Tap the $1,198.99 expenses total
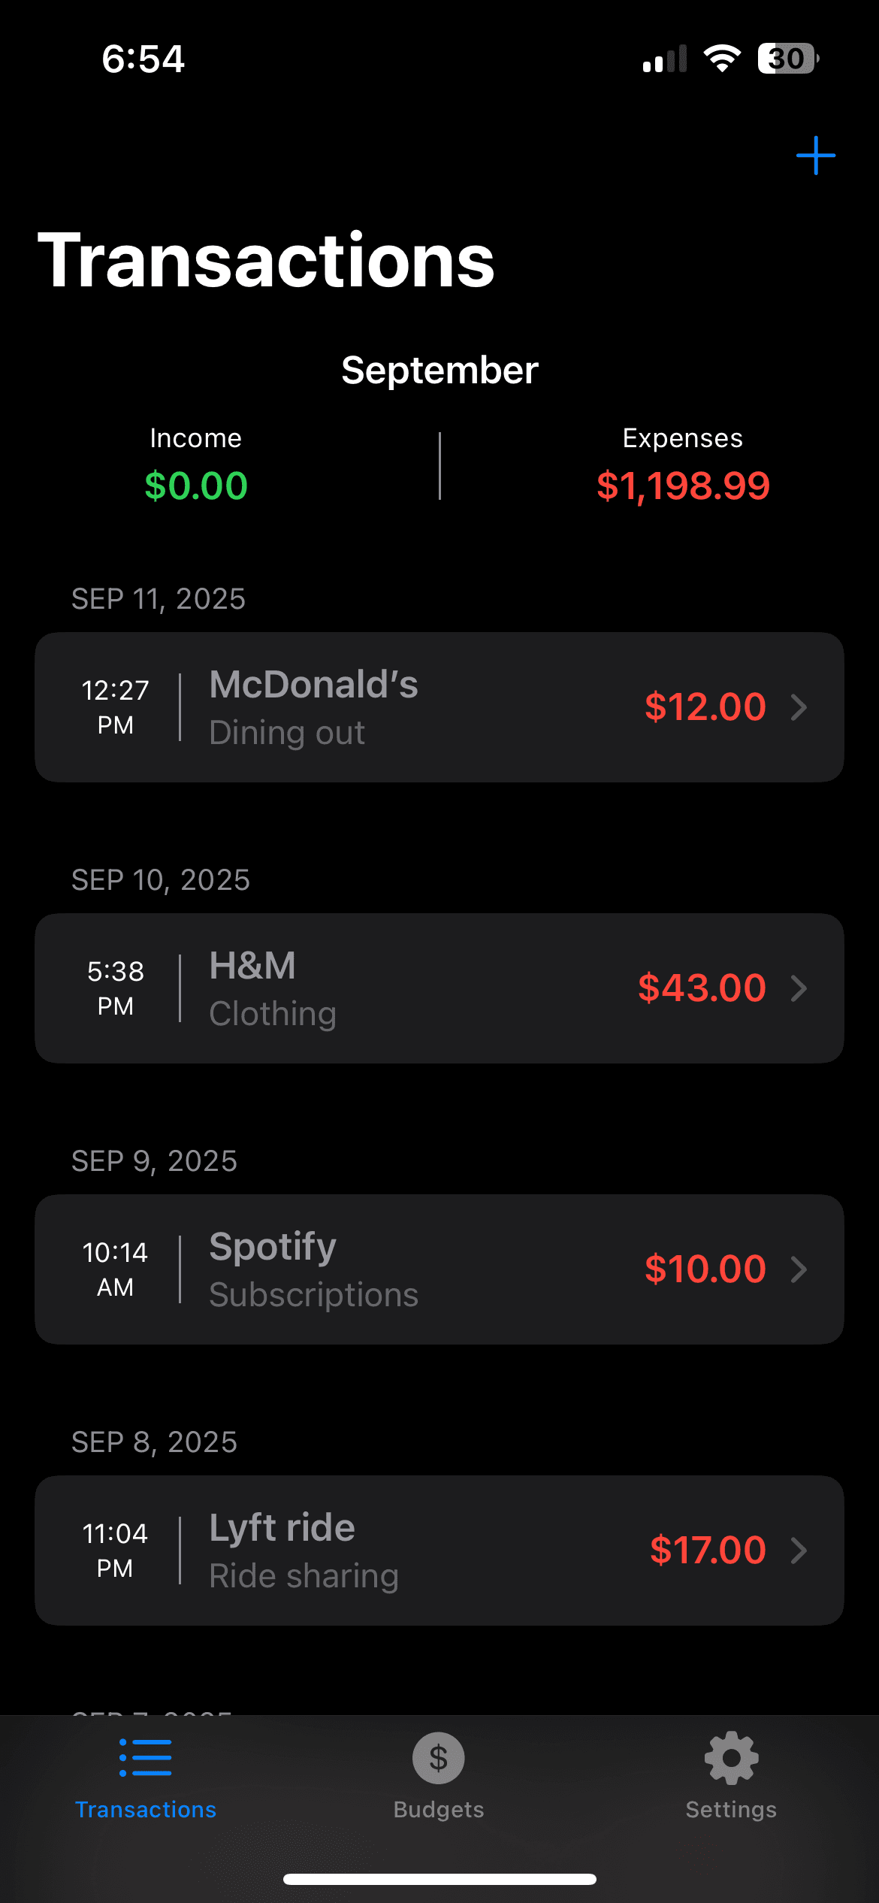Image resolution: width=879 pixels, height=1903 pixels. [x=683, y=486]
